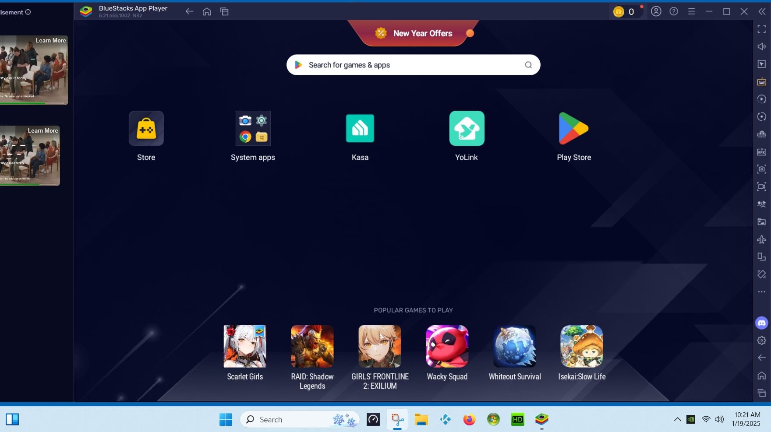Open multi-instance manager sidebar icon
This screenshot has width=771, height=432.
762,204
